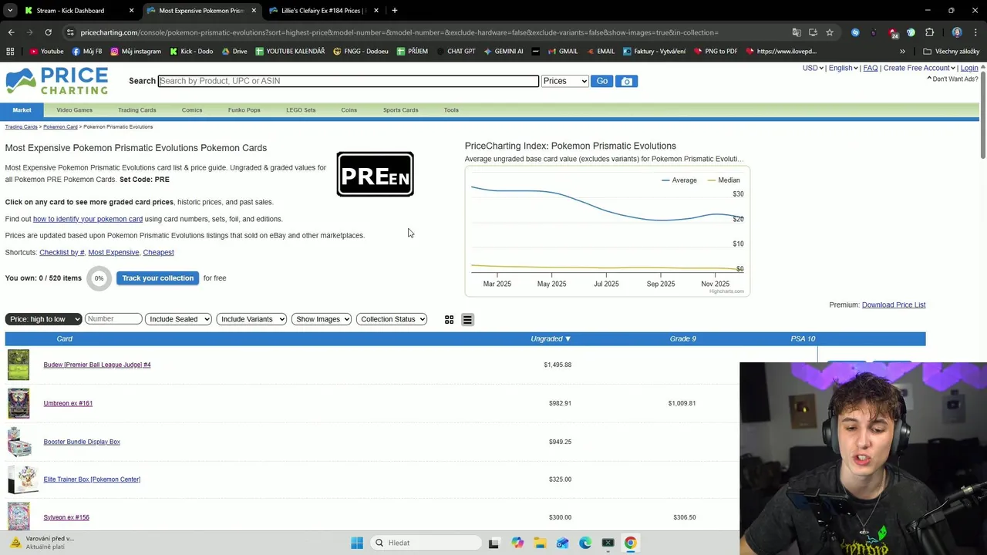Select the Video Games nav tab

pyautogui.click(x=74, y=110)
